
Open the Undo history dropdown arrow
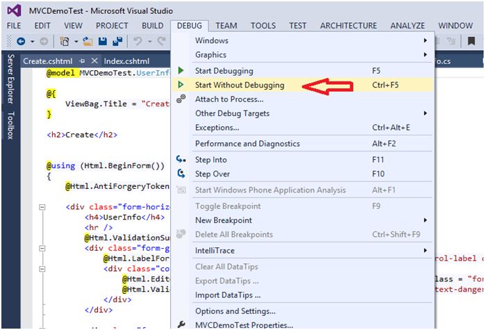point(149,41)
